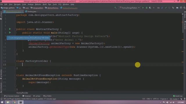The width and height of the screenshot is (186, 104).
Task: Run FactoryDesignPattern using the green play button
Action: [143, 8]
